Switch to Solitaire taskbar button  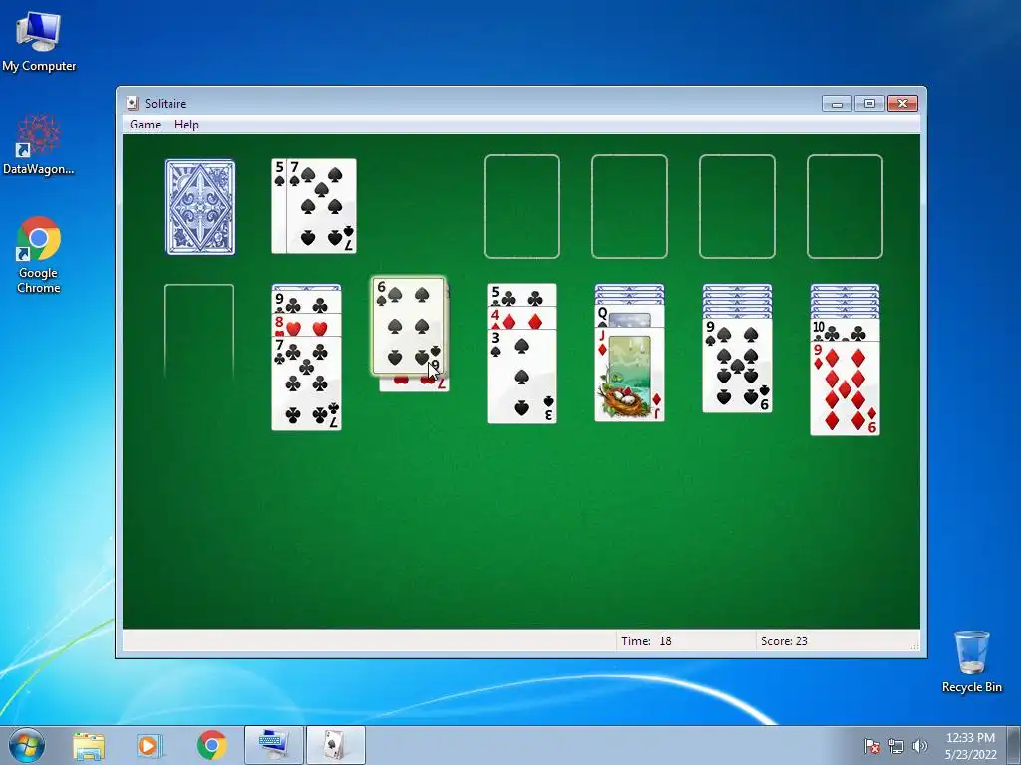[x=335, y=745]
